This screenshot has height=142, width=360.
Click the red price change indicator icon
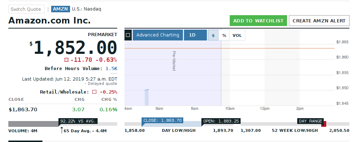[x=66, y=60]
